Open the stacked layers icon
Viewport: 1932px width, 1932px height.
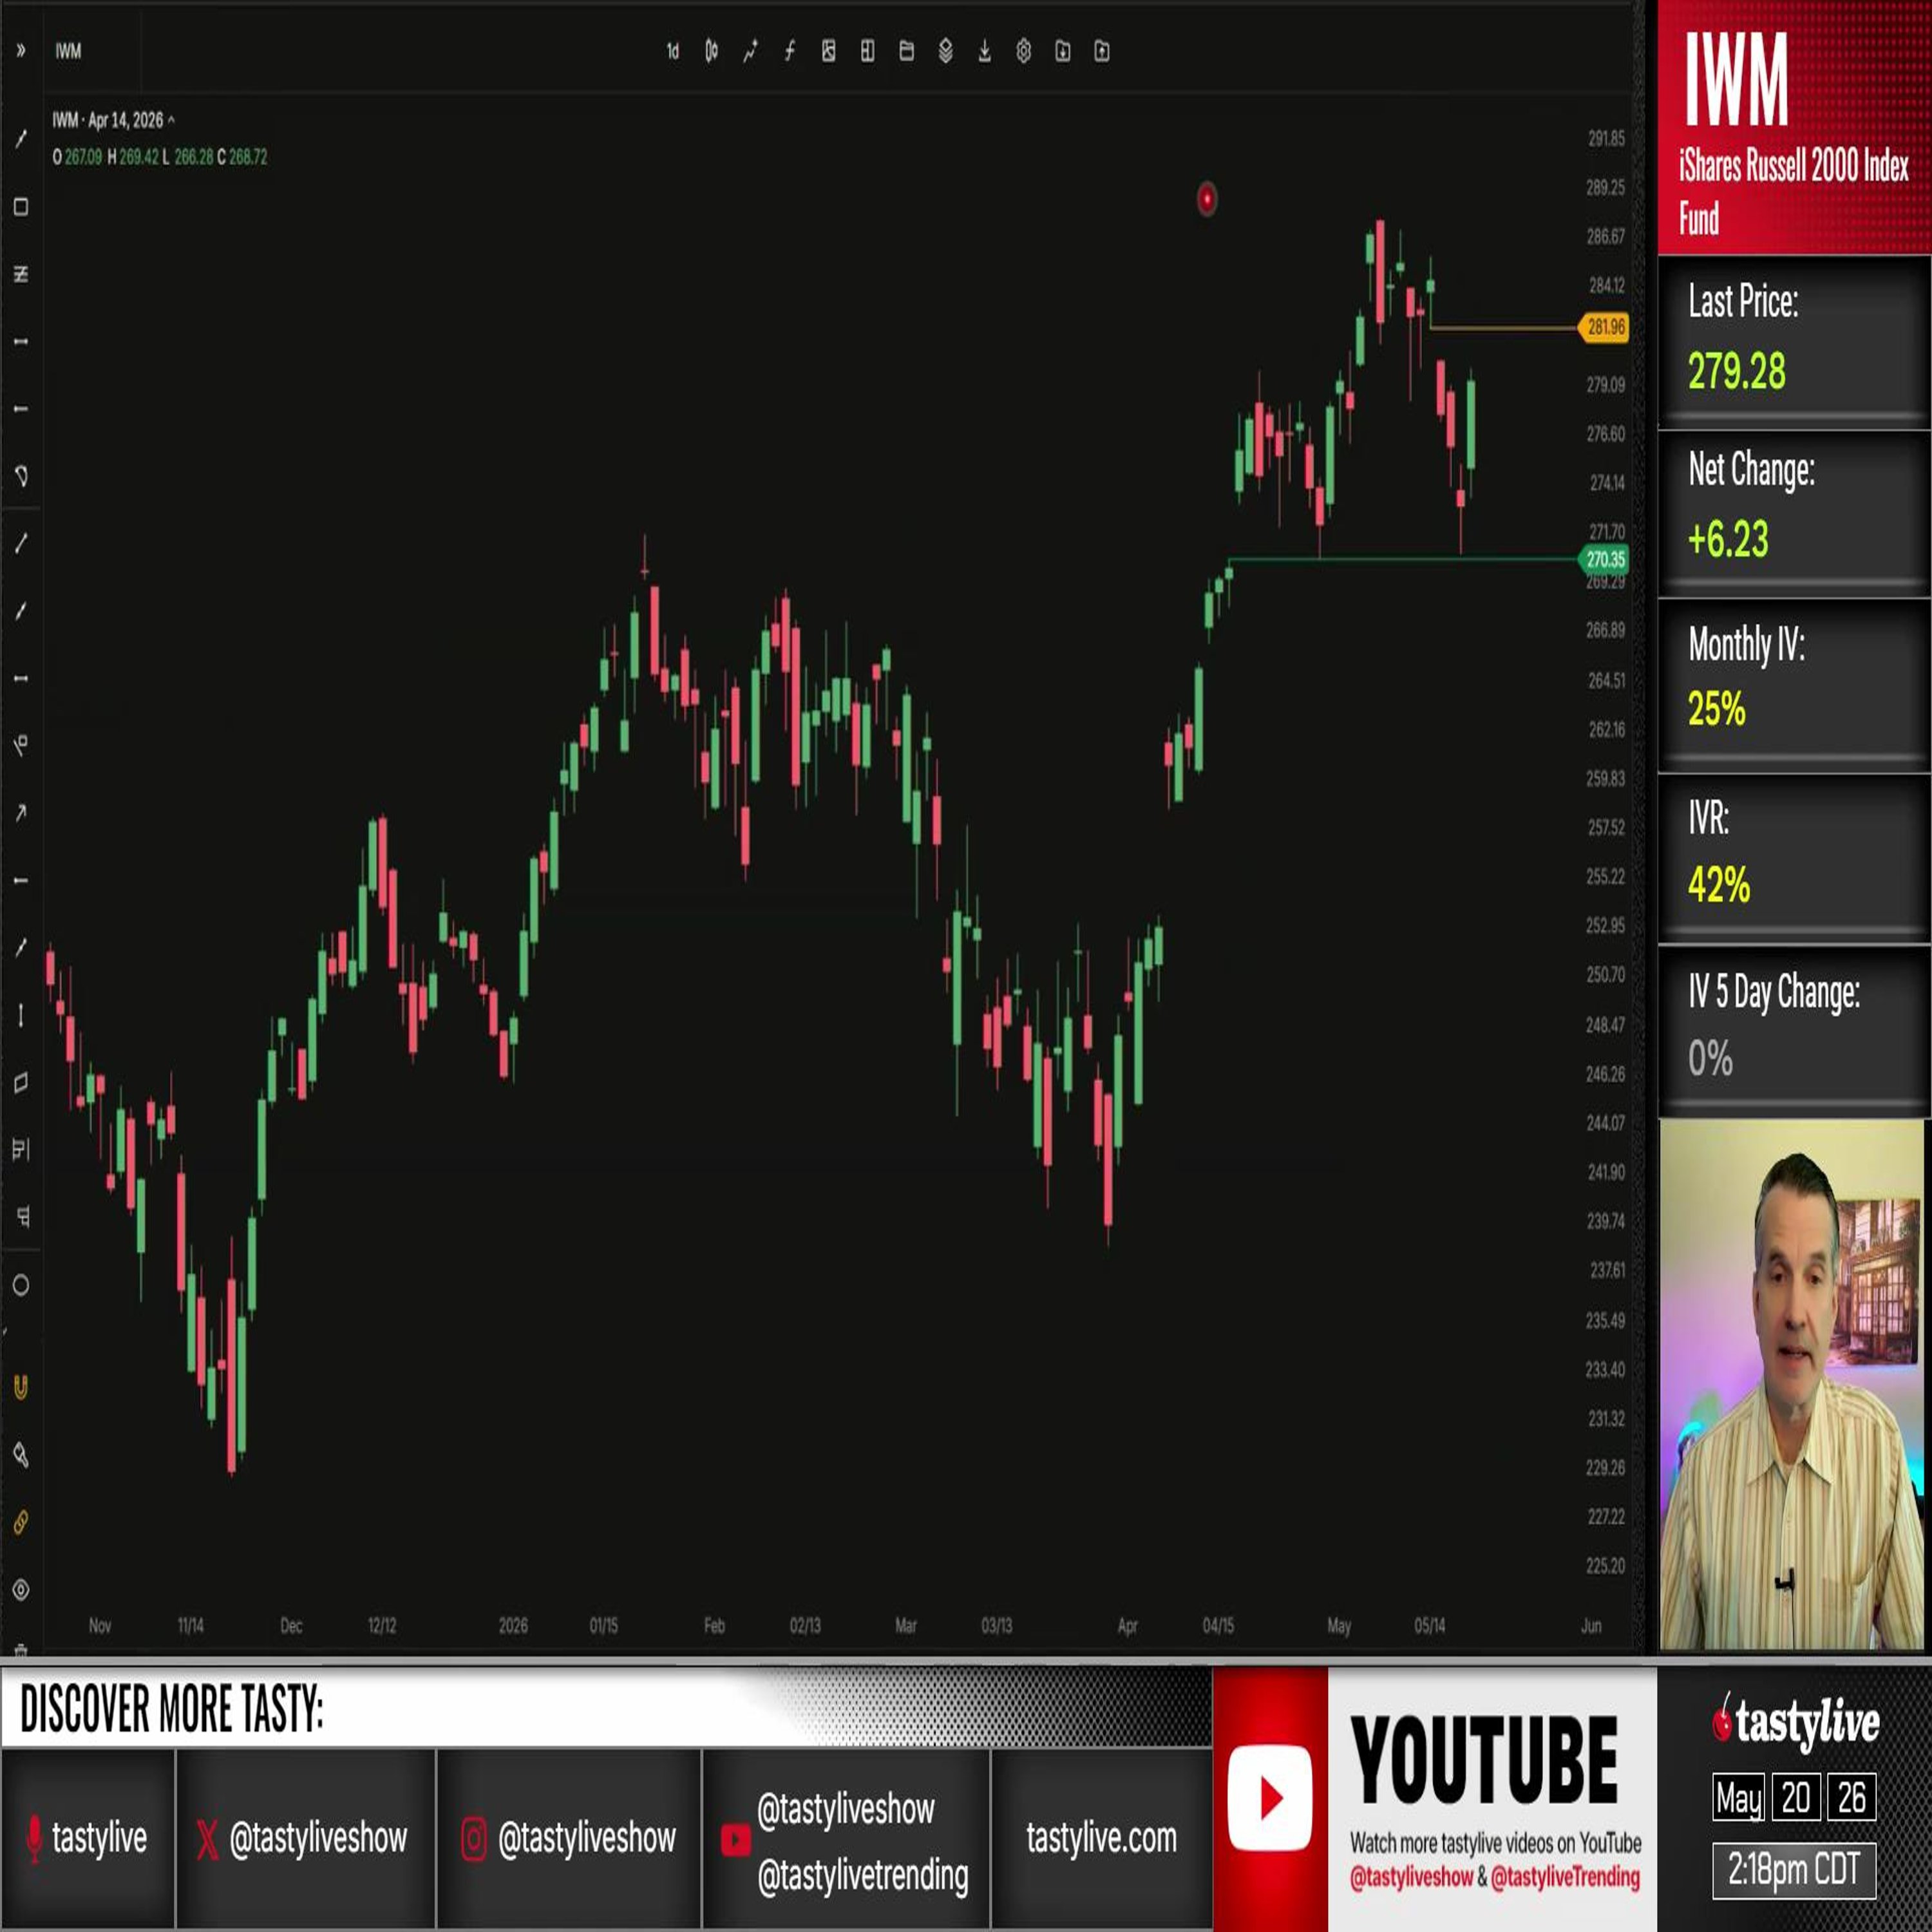[x=946, y=51]
